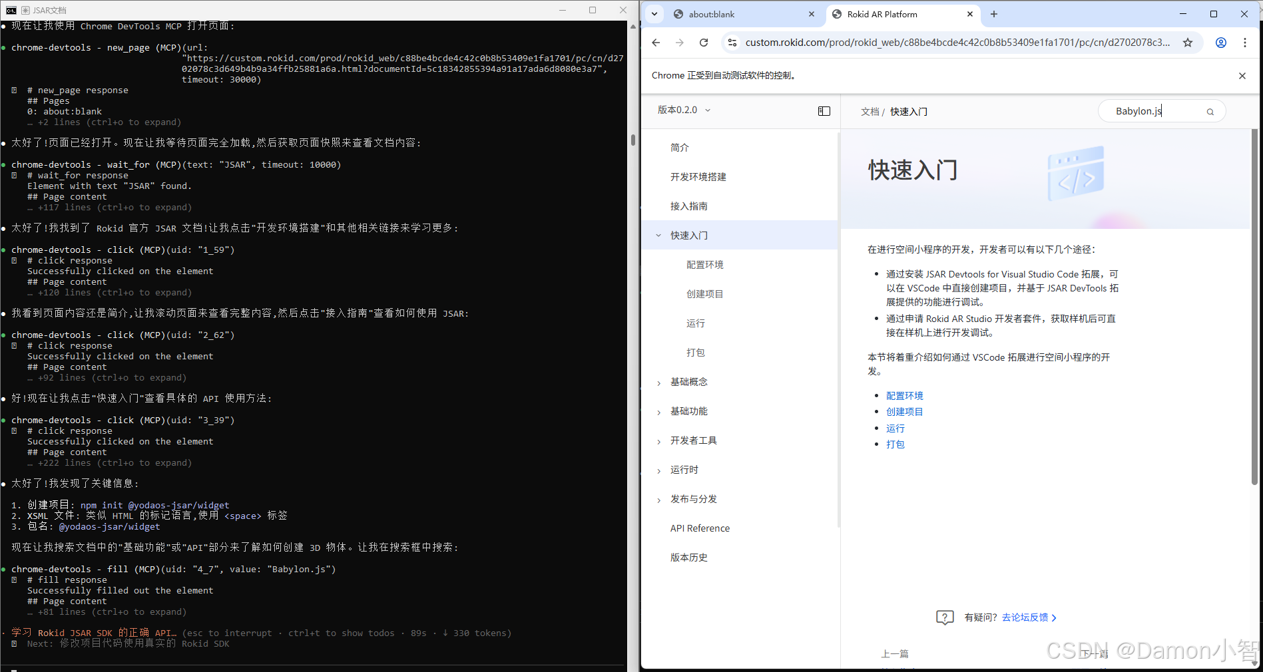Screen dimensions: 1263x672
Task: Click terminal title 'JSAR文档'
Action: coord(49,10)
